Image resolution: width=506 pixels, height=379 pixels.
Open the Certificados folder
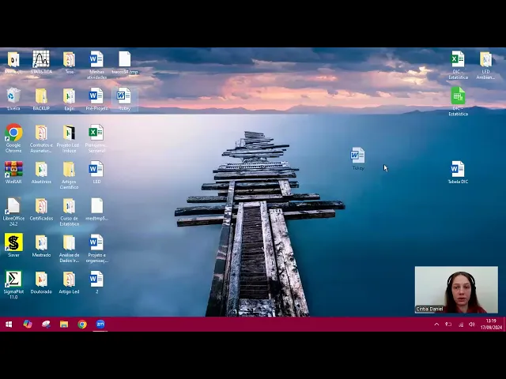click(x=41, y=209)
